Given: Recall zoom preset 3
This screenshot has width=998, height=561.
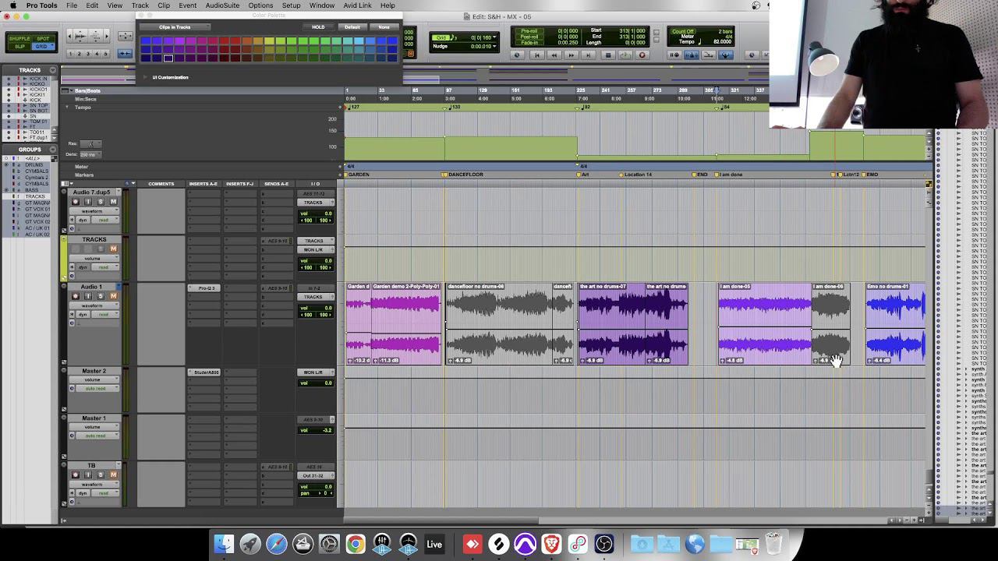Looking at the screenshot, I should 88,54.
